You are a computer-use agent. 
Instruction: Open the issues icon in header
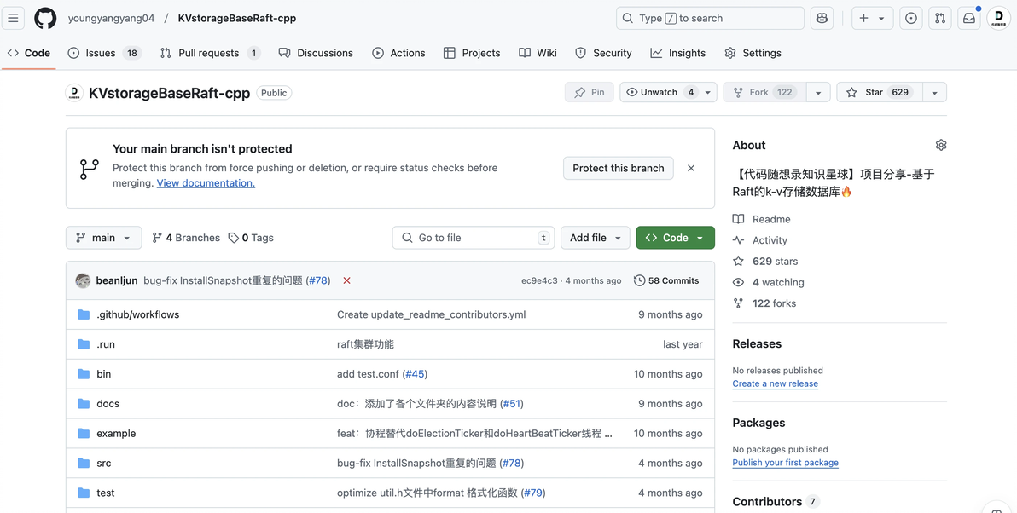911,18
